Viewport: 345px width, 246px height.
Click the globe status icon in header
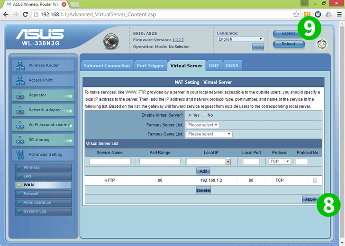[x=111, y=41]
